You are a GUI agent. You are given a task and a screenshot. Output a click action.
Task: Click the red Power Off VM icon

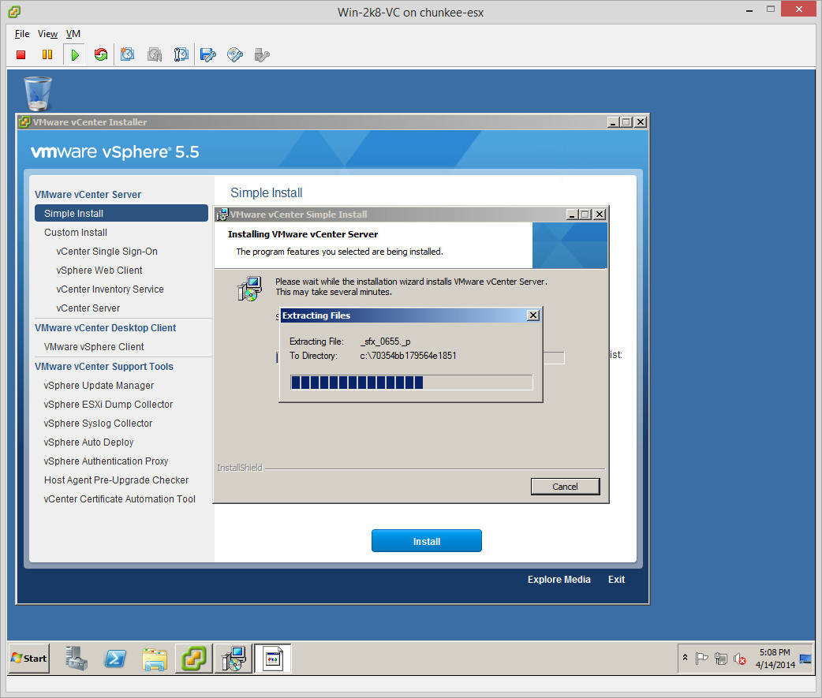point(21,54)
